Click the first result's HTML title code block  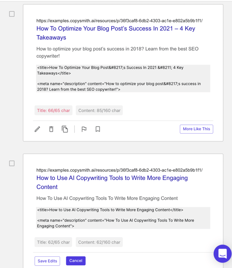(x=110, y=70)
